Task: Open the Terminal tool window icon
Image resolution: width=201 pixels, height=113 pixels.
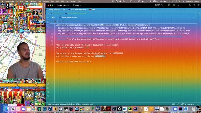Action: [x=48, y=92]
